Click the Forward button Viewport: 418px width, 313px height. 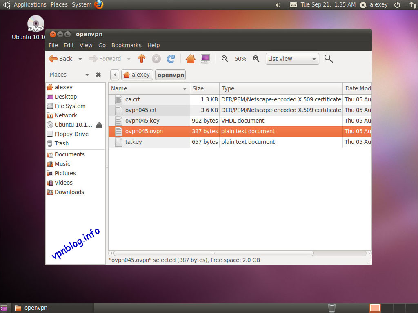coord(105,59)
